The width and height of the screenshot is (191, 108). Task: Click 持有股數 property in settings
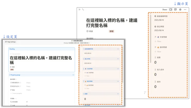14,102
